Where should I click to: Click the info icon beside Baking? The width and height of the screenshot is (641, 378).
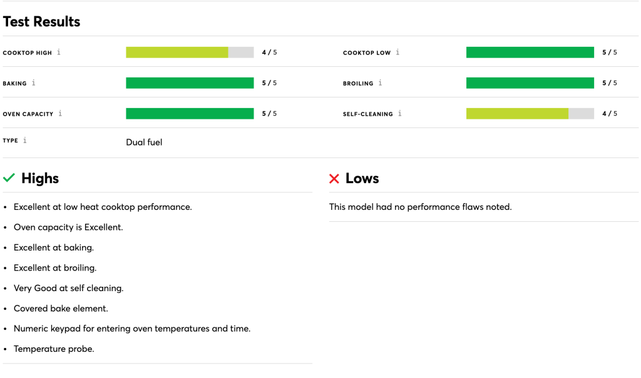coord(34,83)
